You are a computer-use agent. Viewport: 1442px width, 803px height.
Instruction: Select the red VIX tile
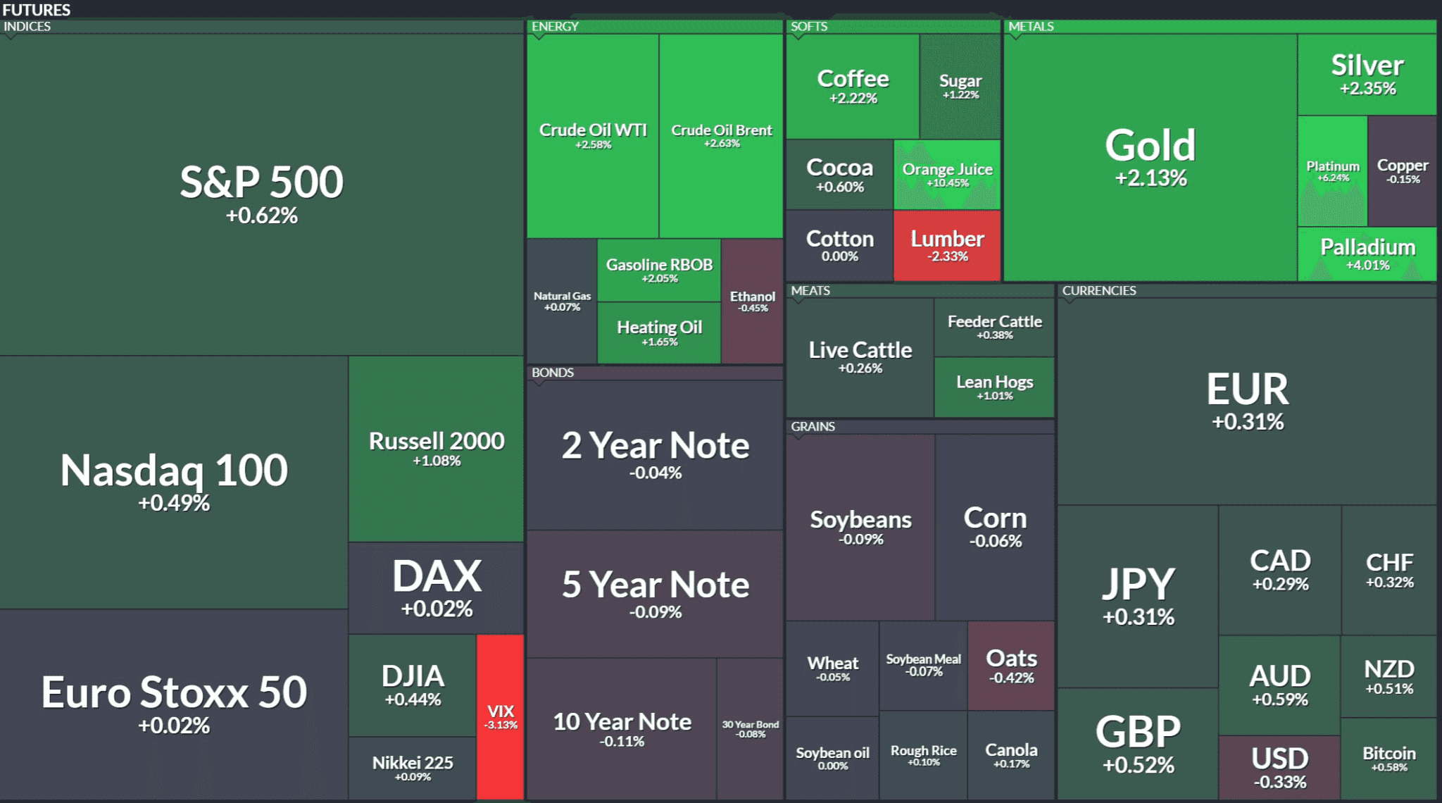500,716
